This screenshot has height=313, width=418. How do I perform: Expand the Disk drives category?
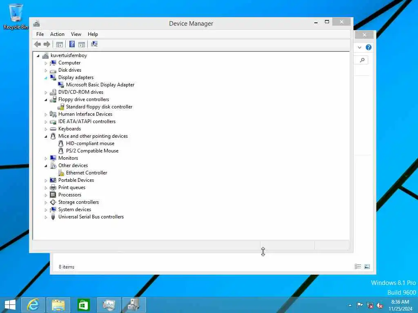(x=46, y=71)
